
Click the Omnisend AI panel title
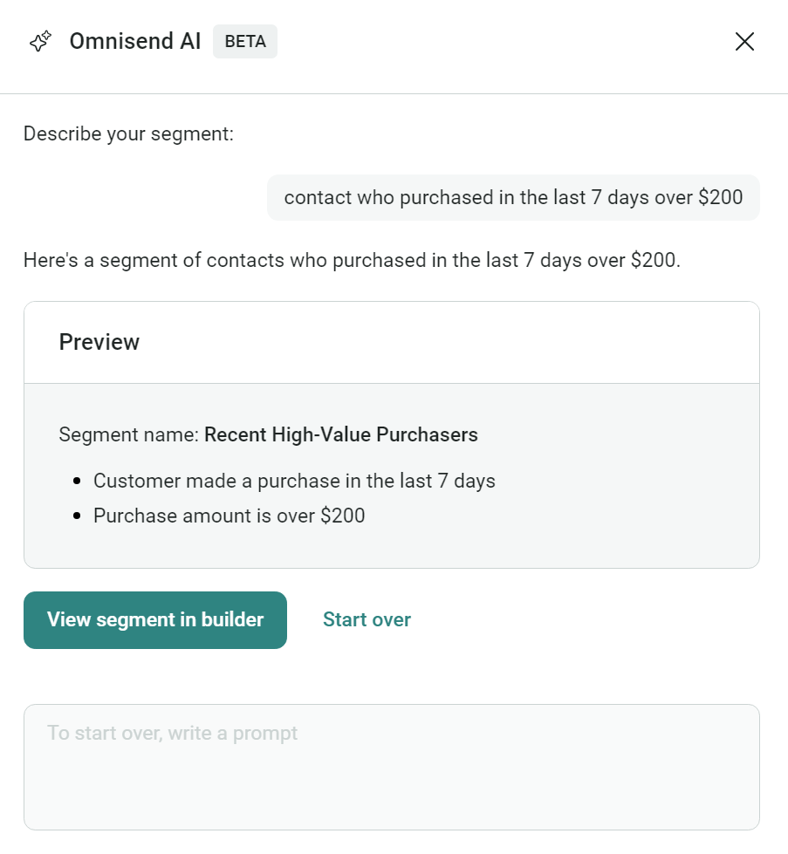tap(135, 42)
